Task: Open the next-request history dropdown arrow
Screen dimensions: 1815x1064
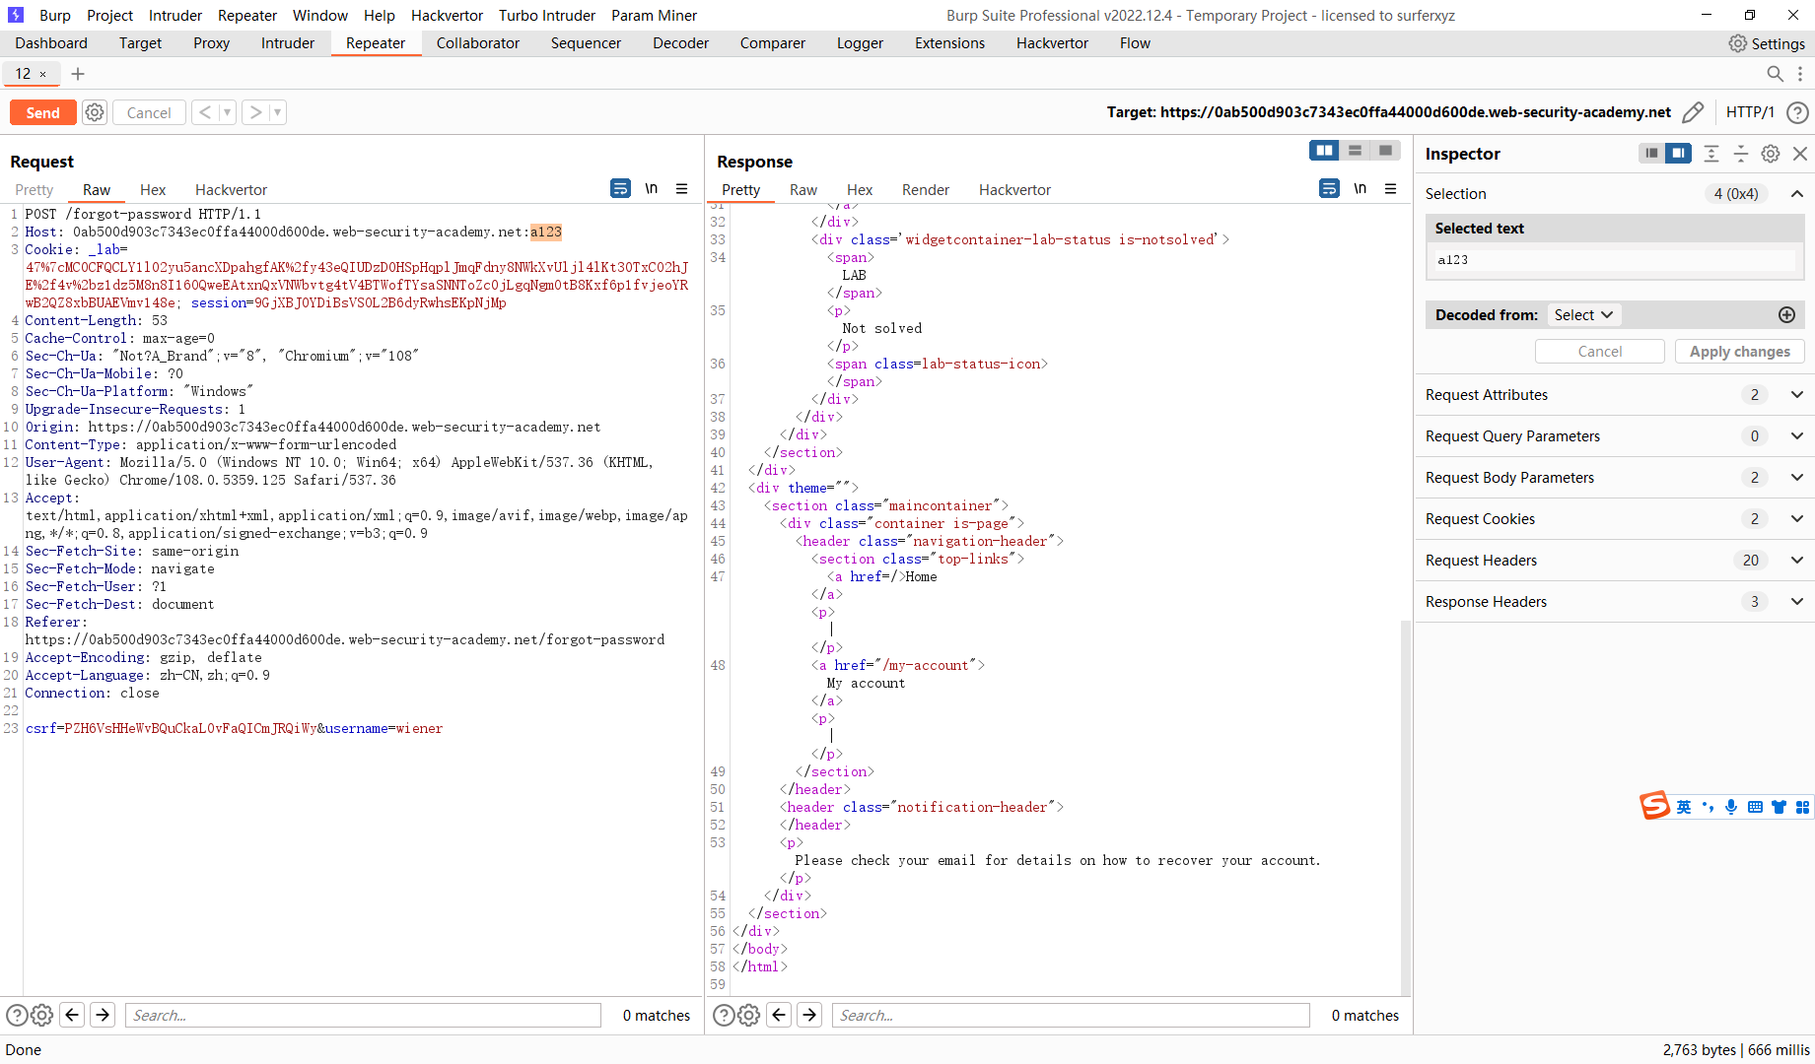Action: 277,111
